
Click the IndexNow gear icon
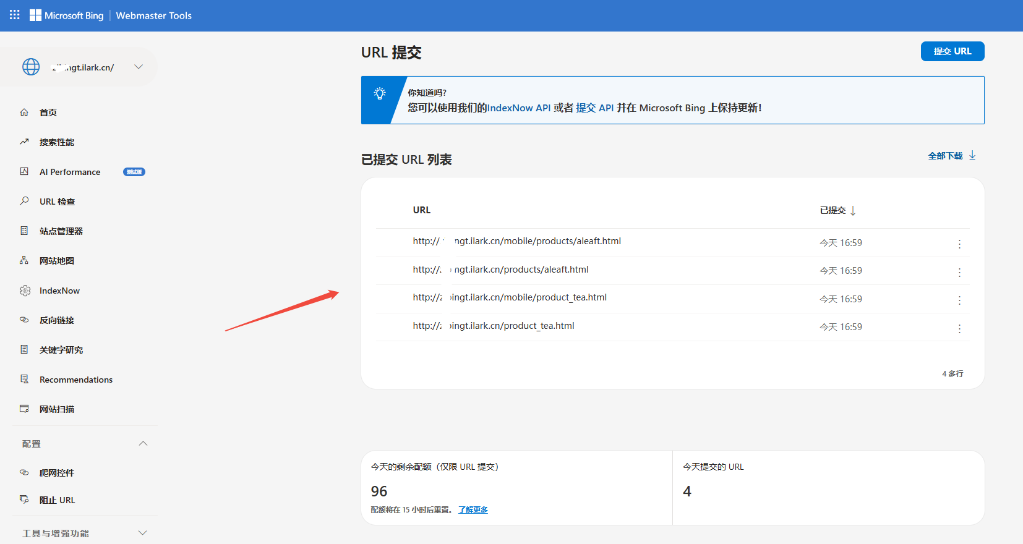pyautogui.click(x=25, y=291)
